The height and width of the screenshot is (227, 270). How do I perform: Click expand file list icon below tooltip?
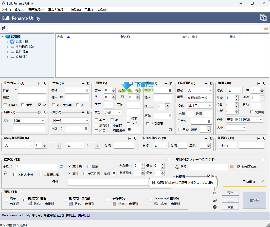pyautogui.click(x=215, y=193)
